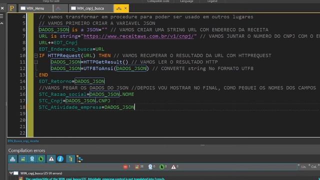This screenshot has height=180, width=320.
Task: Click HTTPGetResult on line 11
Action: point(103,62)
